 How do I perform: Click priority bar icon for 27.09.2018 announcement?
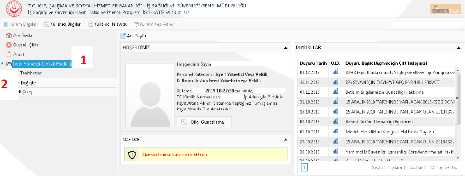pos(336,141)
